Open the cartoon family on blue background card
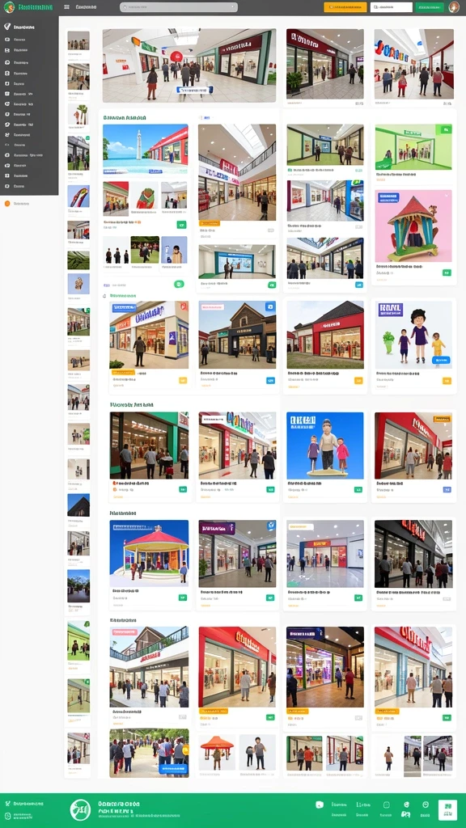 tap(325, 446)
